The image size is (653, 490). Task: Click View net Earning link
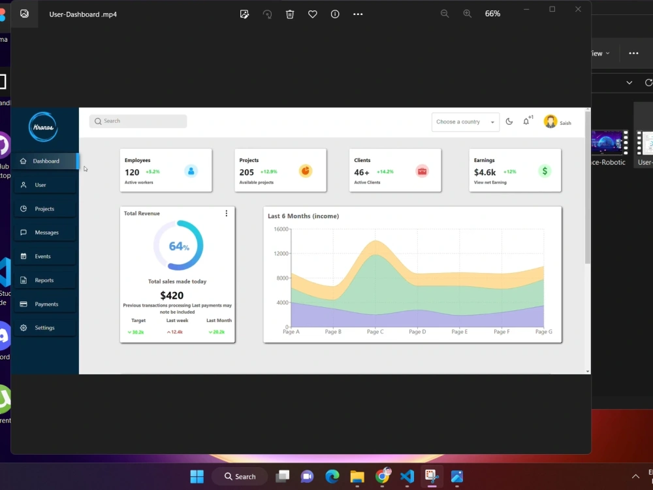pyautogui.click(x=490, y=182)
